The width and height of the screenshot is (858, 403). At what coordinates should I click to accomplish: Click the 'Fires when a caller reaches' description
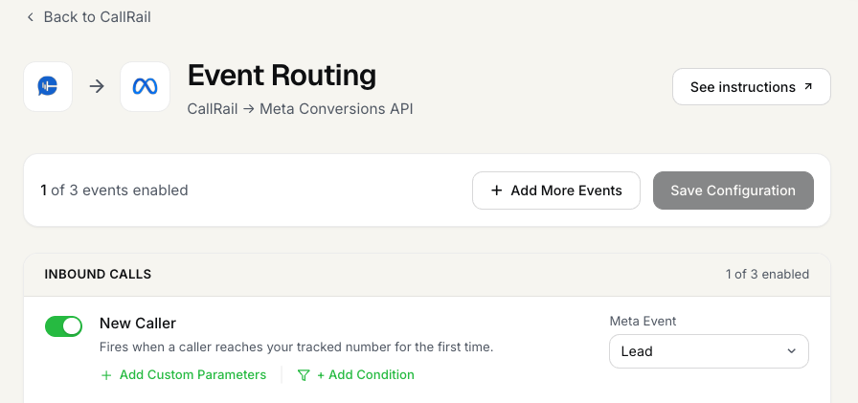[x=297, y=347]
